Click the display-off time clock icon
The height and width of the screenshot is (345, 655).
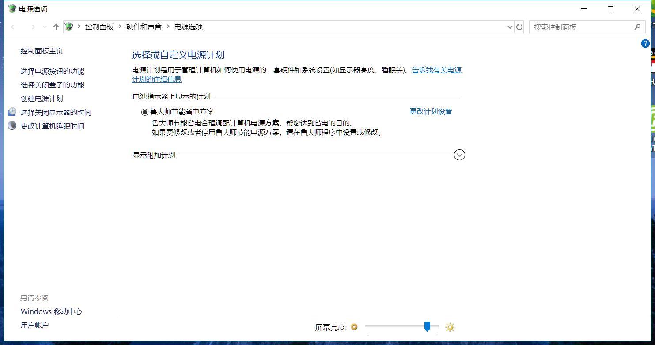12,112
